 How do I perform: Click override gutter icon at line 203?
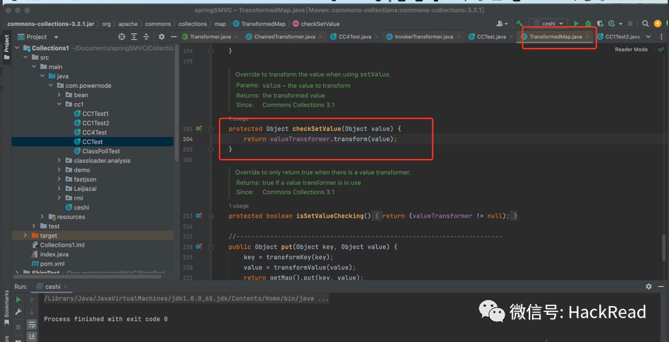pyautogui.click(x=200, y=128)
